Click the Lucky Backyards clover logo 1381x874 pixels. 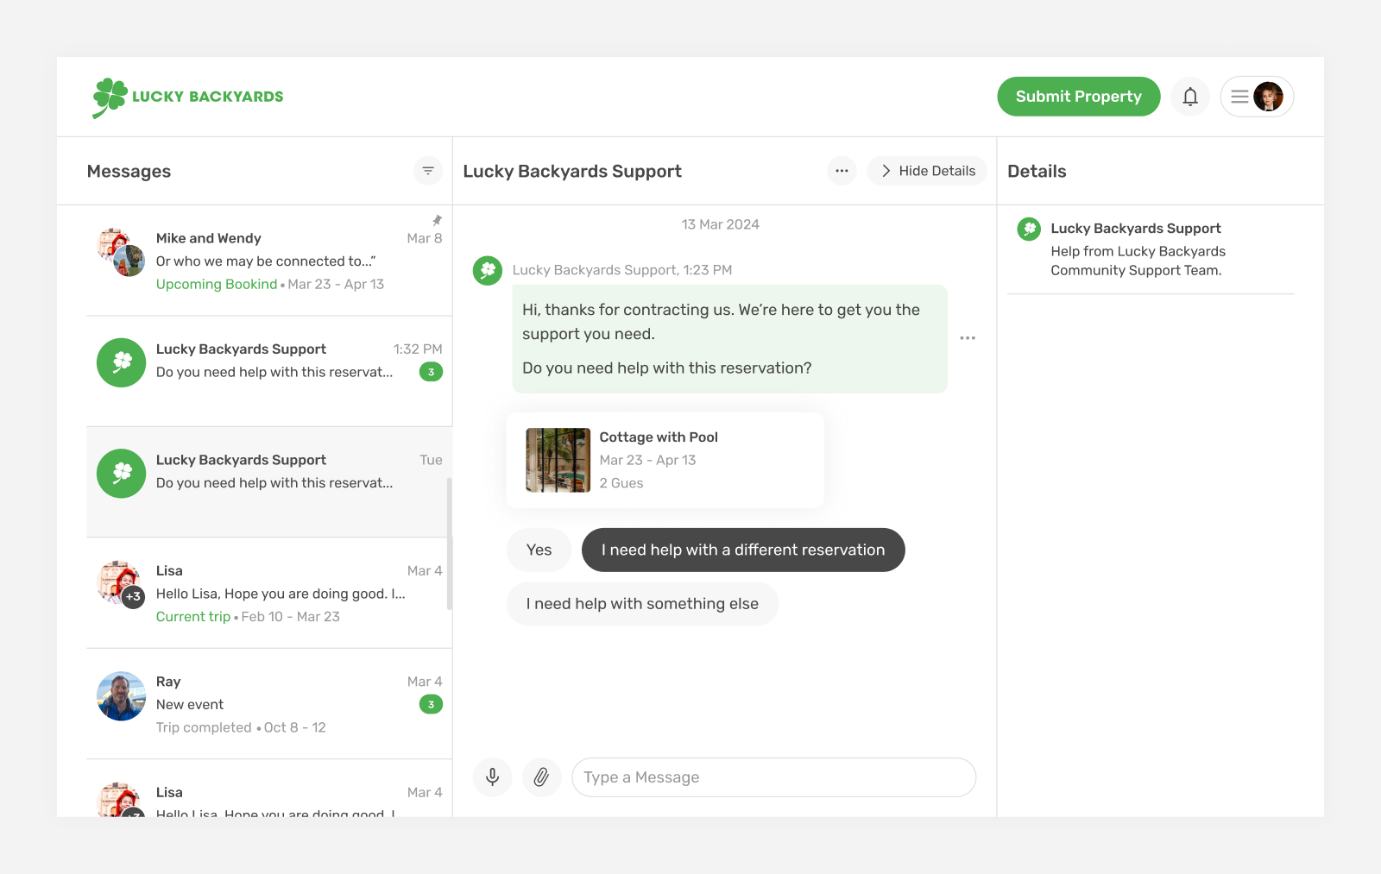pyautogui.click(x=109, y=96)
